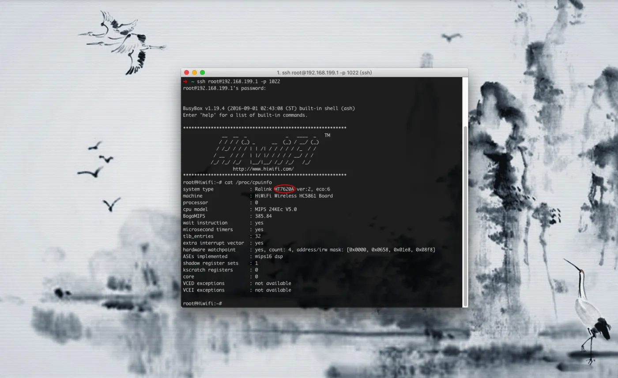Click the TM trademark symbol by logo
This screenshot has width=618, height=378.
click(327, 135)
